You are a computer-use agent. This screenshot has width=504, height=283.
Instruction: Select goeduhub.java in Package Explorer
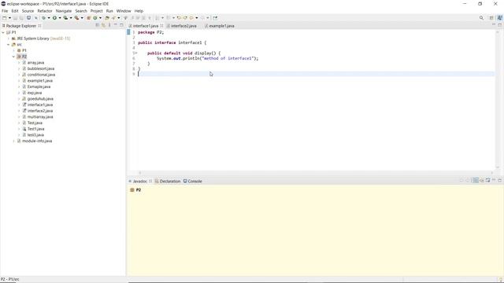coord(40,99)
